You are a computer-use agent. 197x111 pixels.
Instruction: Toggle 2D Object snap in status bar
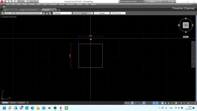(157, 103)
